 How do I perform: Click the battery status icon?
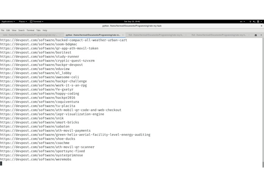pos(258,22)
